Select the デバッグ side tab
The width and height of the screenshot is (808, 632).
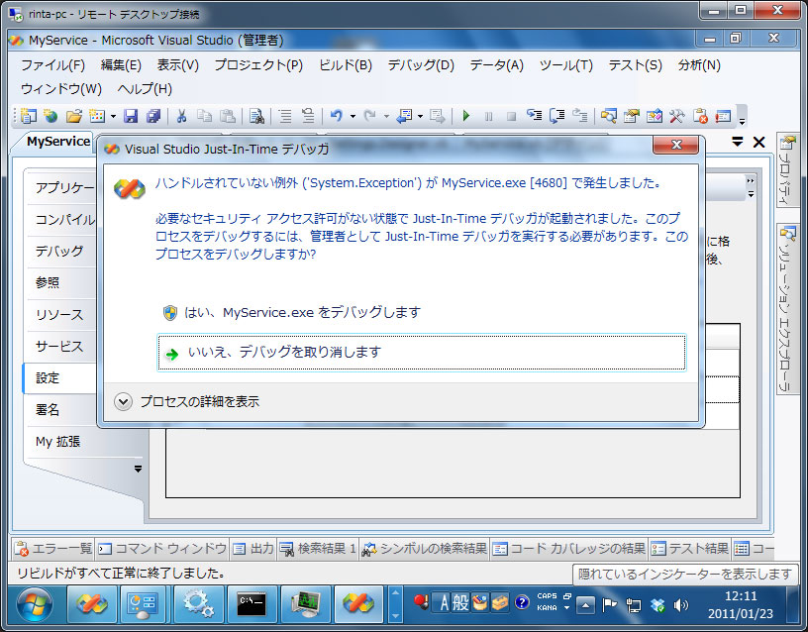coord(61,251)
